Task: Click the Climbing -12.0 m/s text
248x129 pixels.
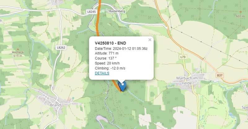Action: [x=110, y=68]
